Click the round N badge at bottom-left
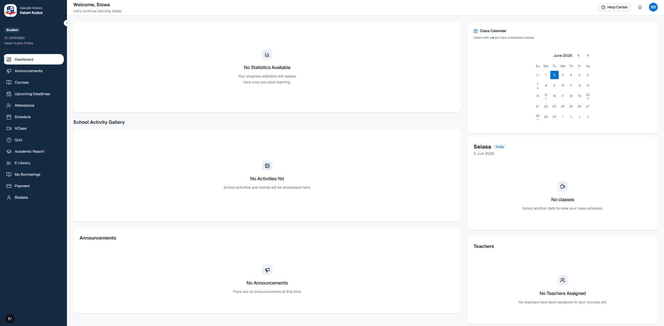This screenshot has height=326, width=664. [x=10, y=319]
